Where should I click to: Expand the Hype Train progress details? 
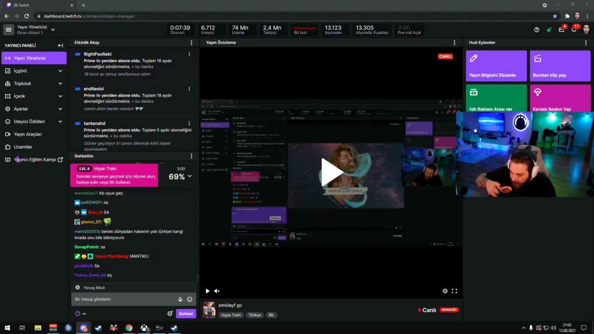pos(189,176)
